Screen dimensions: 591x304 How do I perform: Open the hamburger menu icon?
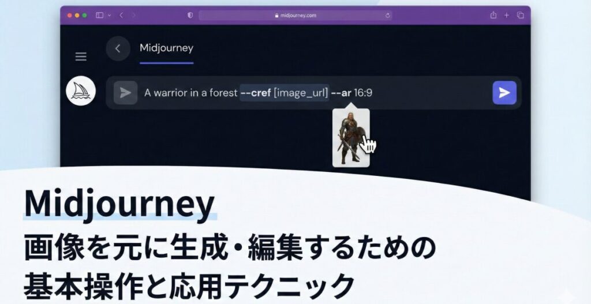tap(81, 57)
